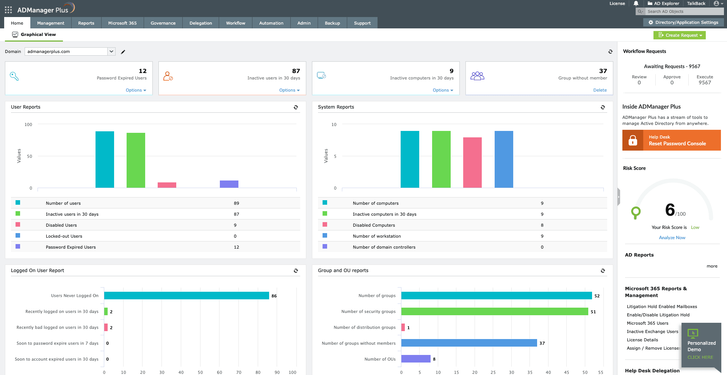Viewport: 727px width, 375px height.
Task: Refresh the System Reports chart
Action: coord(603,107)
